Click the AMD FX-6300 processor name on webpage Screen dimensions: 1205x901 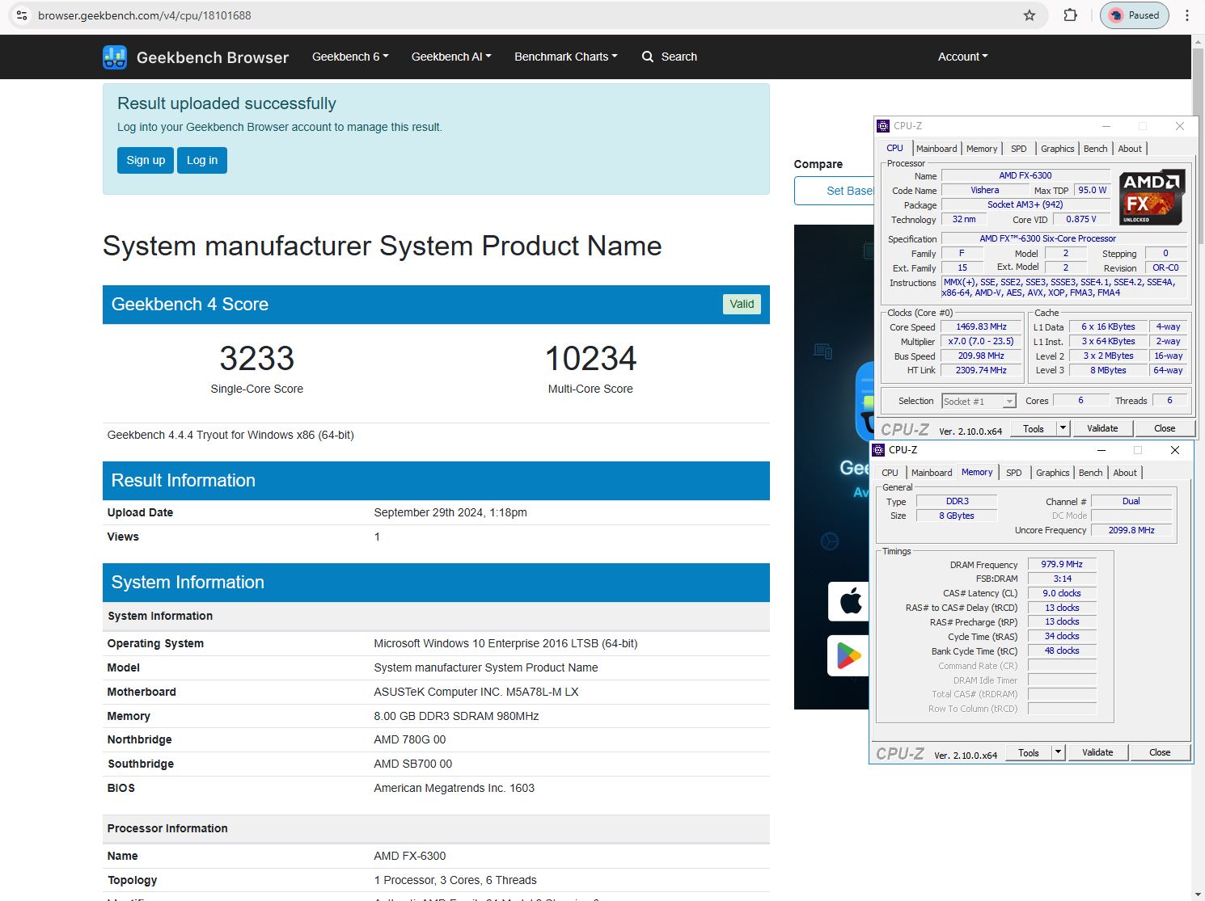[x=410, y=856]
